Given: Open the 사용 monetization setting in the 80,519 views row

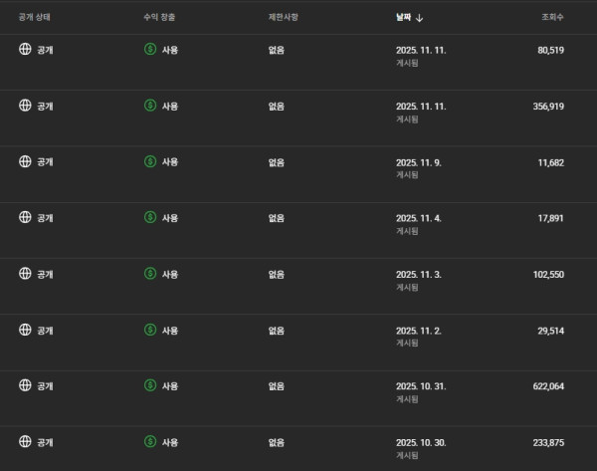Looking at the screenshot, I should pyautogui.click(x=169, y=49).
